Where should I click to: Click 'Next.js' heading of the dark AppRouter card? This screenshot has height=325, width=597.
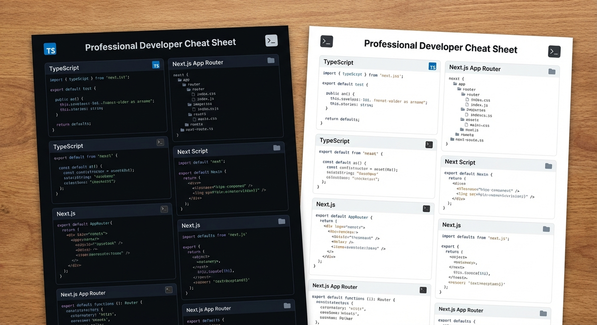[x=66, y=214]
